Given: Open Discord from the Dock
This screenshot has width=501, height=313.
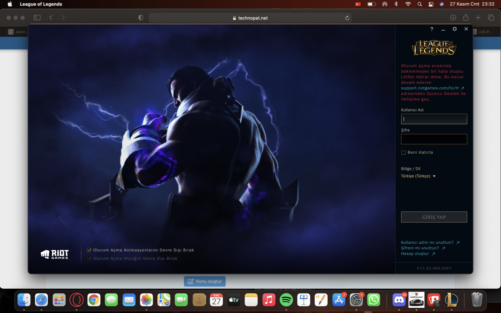Looking at the screenshot, I should pos(399,300).
